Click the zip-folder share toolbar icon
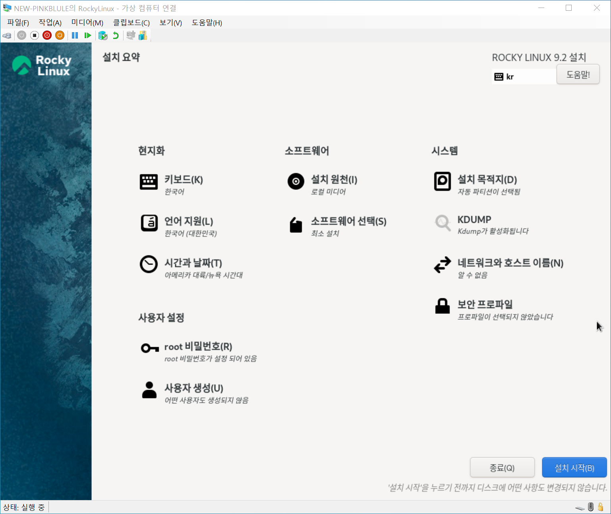This screenshot has height=514, width=611. [143, 35]
